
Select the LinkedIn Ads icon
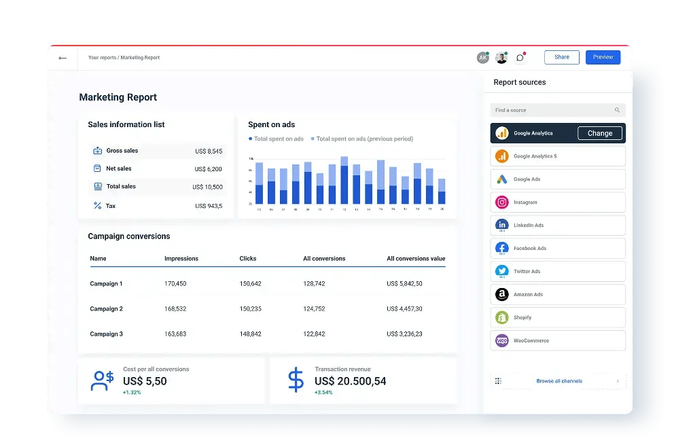(502, 225)
